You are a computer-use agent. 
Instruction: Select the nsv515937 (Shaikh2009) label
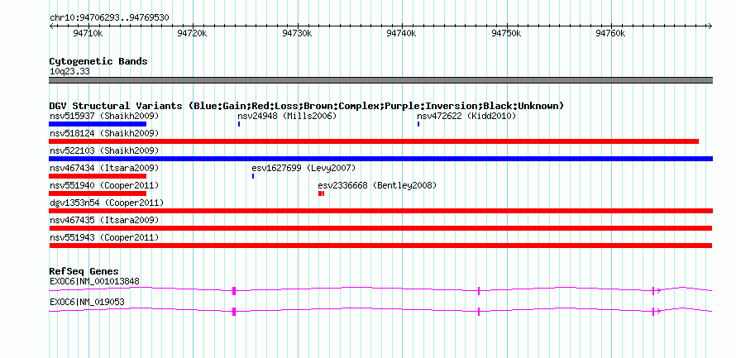tap(104, 116)
